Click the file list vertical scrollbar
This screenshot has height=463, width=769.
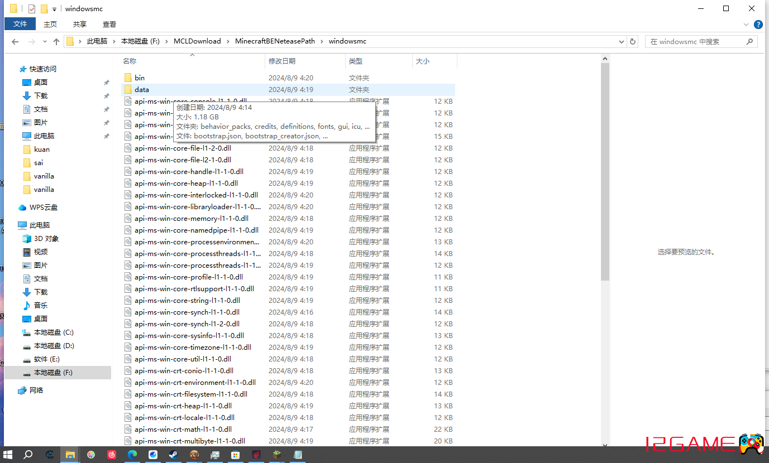[x=605, y=172]
